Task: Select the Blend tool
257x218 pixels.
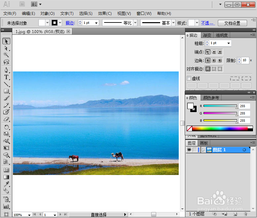Action: [6, 191]
